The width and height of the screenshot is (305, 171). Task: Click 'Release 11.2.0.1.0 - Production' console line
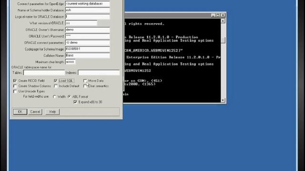click(163, 37)
